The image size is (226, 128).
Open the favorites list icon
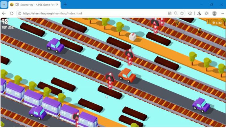207,13
